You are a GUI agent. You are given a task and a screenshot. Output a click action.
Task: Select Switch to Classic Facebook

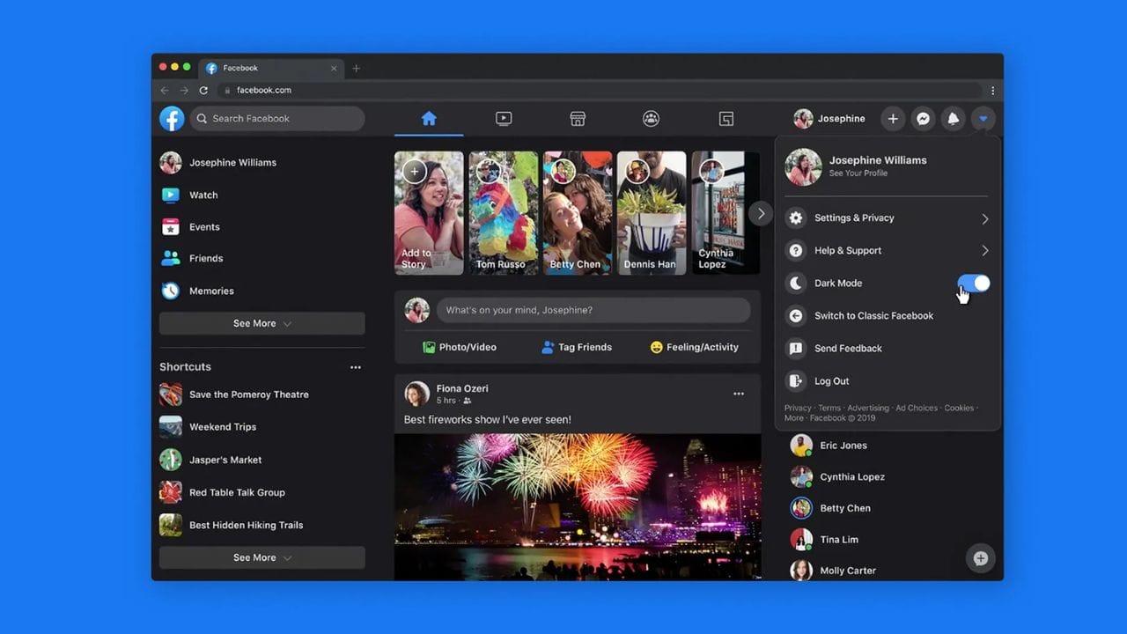pos(873,316)
